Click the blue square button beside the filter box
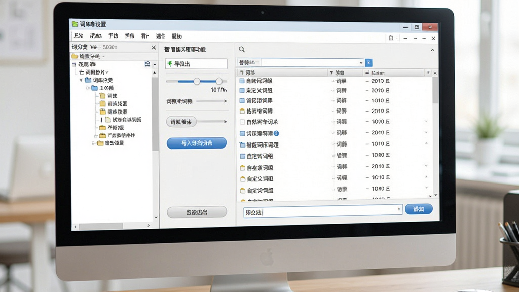 [369, 62]
